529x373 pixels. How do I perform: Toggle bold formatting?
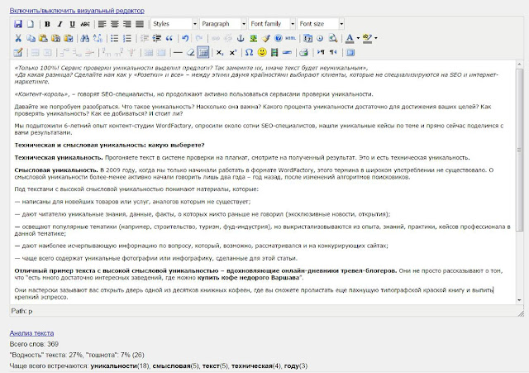click(47, 24)
